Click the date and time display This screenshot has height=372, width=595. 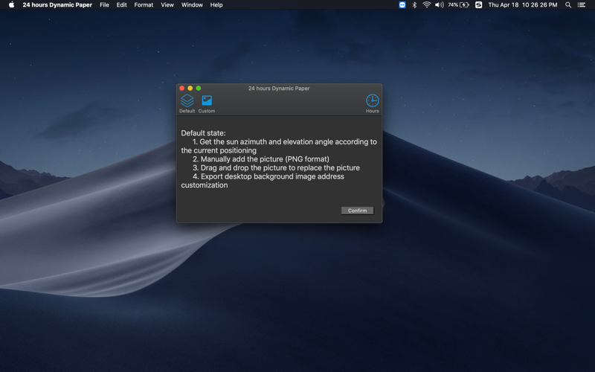pos(523,5)
